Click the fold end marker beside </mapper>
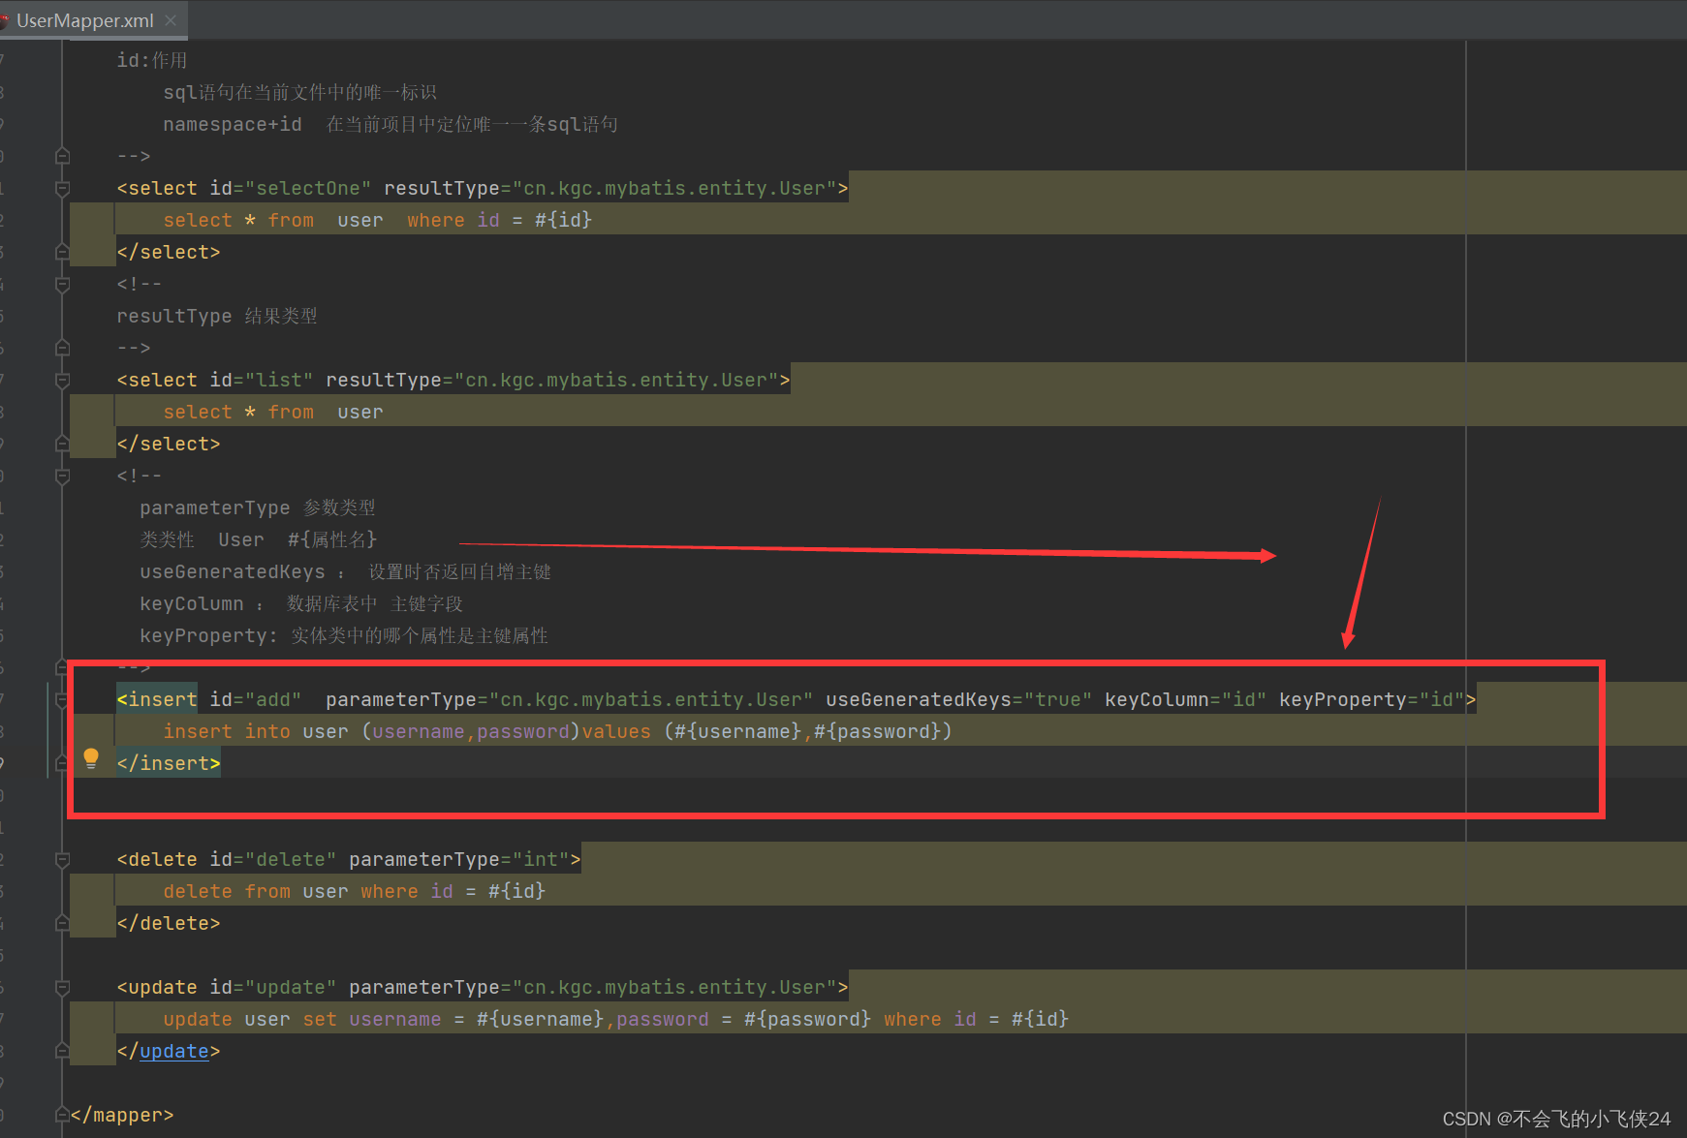 (x=62, y=1115)
